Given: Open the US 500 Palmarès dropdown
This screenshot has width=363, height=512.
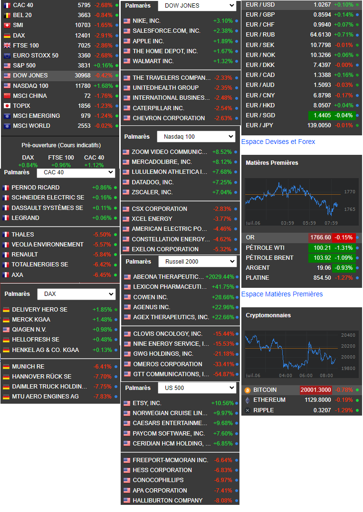Looking at the screenshot, I should point(197,388).
